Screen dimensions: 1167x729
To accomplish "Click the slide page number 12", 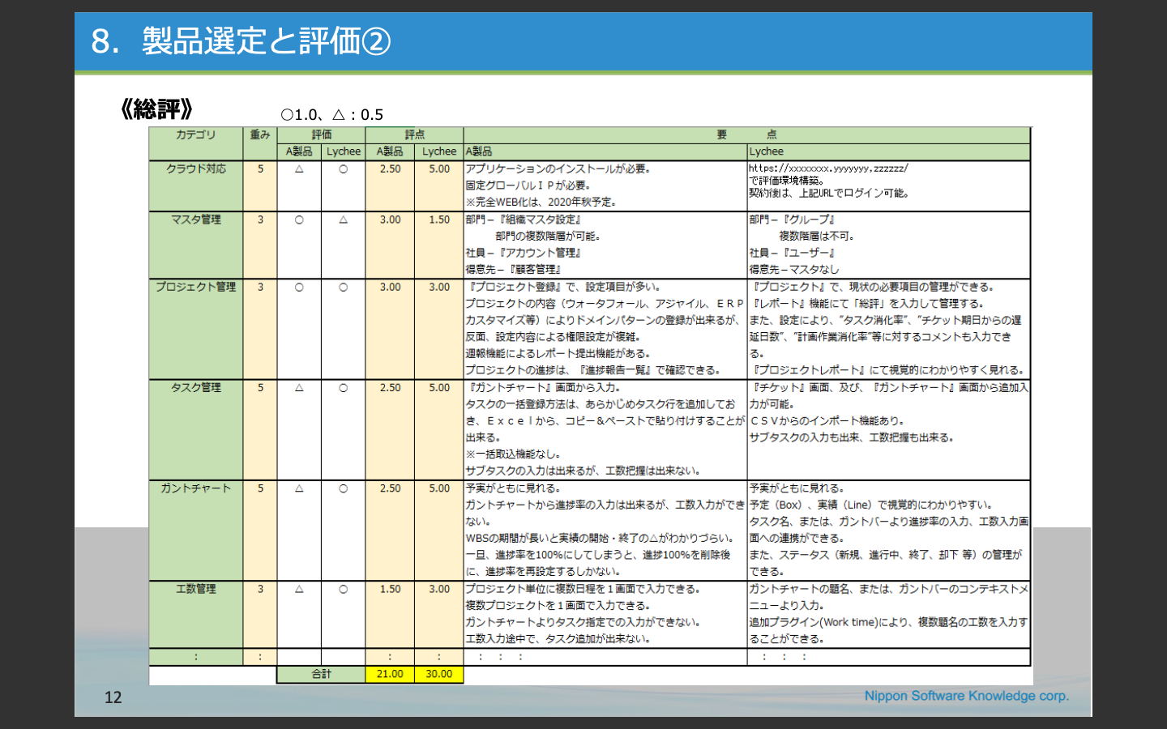I will click(x=113, y=697).
